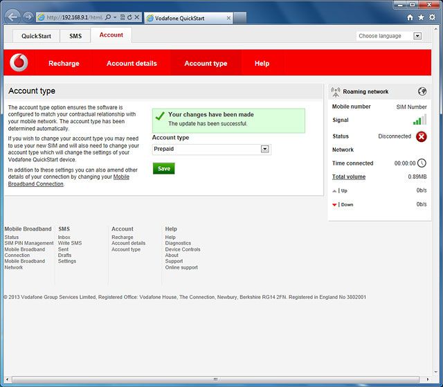
Task: Click the network antenna tower icon
Action: pyautogui.click(x=336, y=91)
